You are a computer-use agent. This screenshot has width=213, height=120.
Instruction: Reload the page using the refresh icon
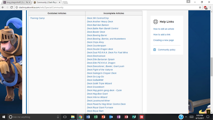coord(12,7)
